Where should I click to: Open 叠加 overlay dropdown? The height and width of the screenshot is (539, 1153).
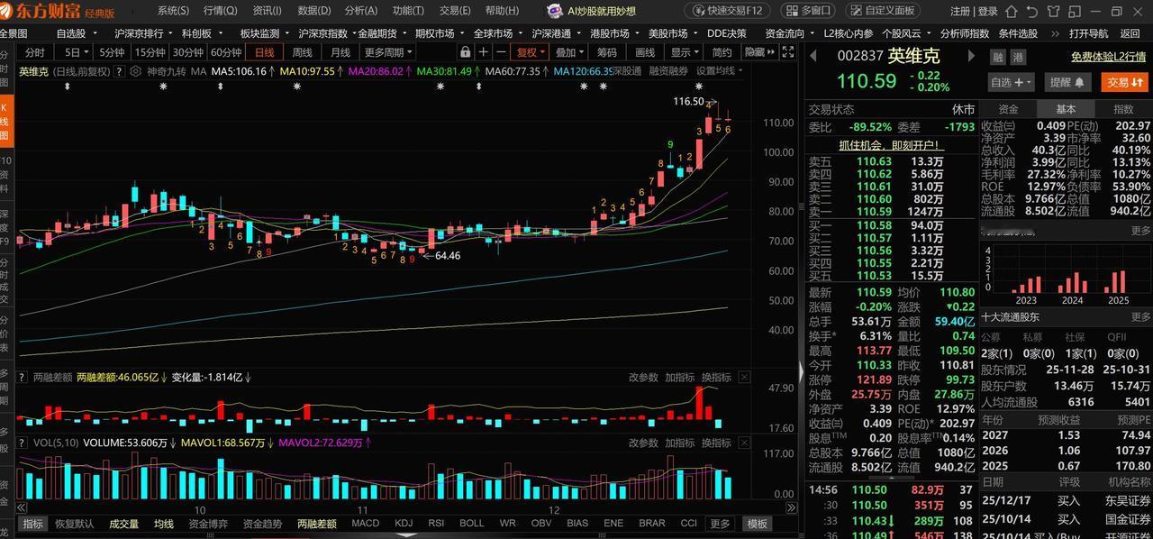click(x=569, y=52)
